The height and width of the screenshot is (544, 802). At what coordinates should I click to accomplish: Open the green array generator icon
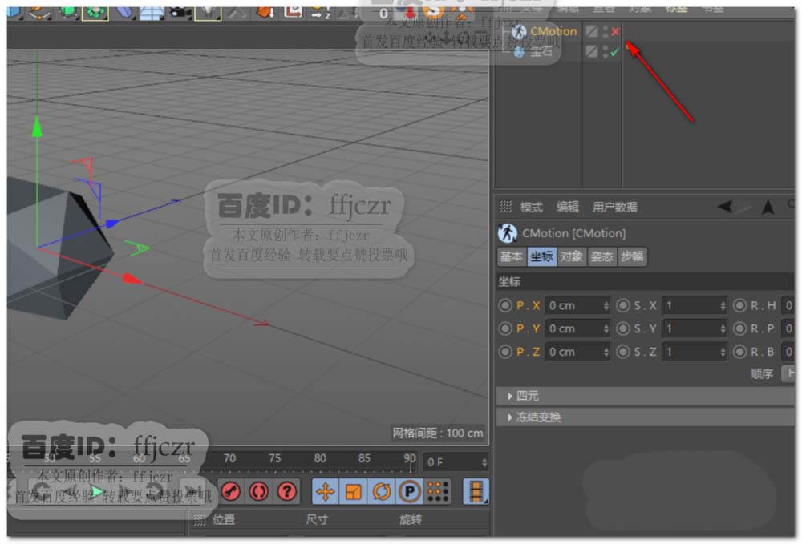pos(95,12)
